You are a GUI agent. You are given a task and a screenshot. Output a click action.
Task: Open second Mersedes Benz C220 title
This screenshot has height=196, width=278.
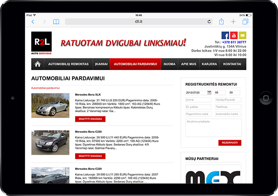[x=88, y=169]
